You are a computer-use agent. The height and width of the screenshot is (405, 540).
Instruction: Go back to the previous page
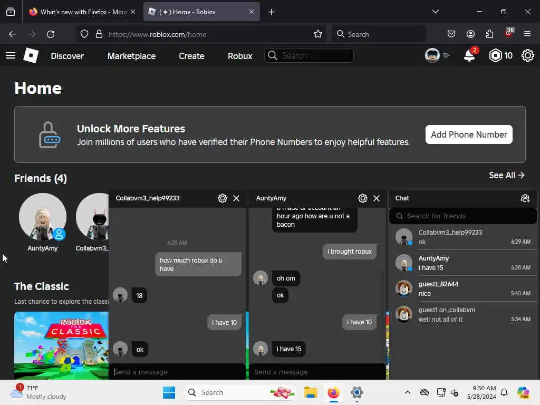coord(13,34)
